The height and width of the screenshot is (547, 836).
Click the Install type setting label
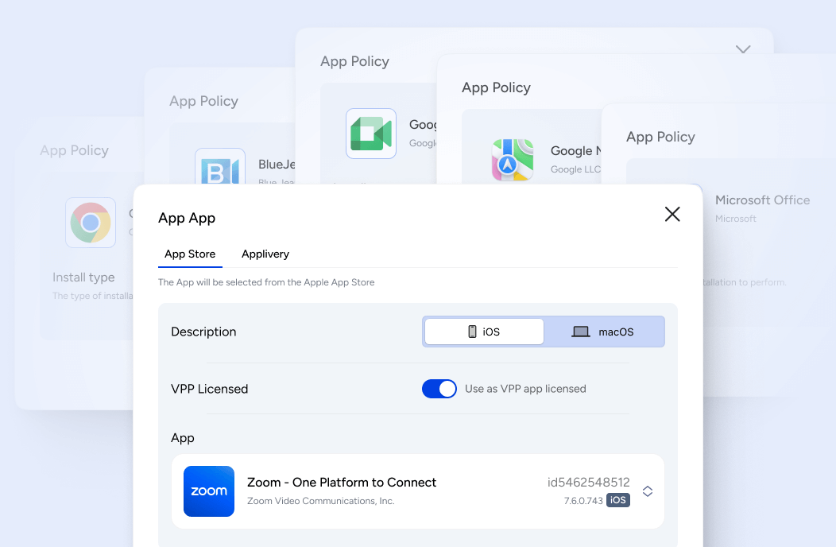click(83, 277)
